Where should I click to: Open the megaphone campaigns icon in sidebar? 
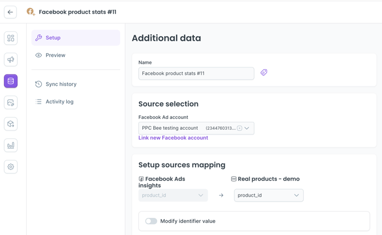[11, 59]
